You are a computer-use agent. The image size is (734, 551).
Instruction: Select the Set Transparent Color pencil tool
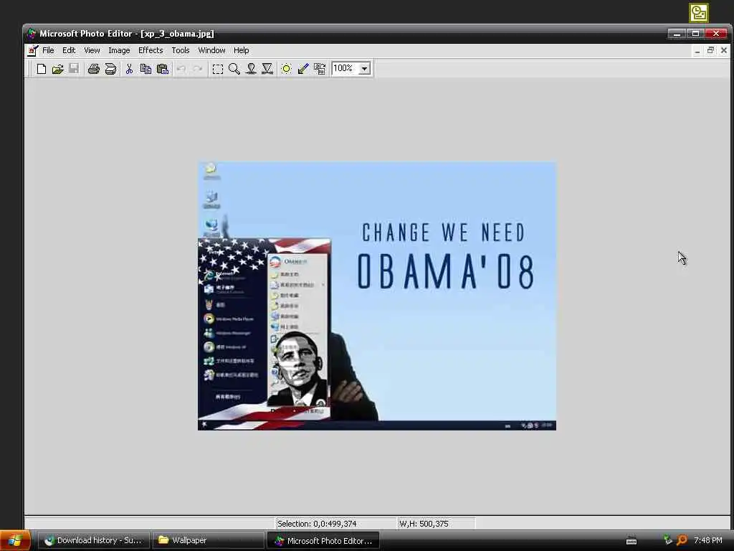[303, 69]
